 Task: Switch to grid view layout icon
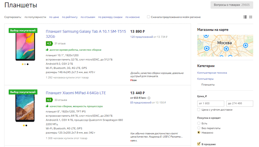pyautogui.click(x=251, y=17)
